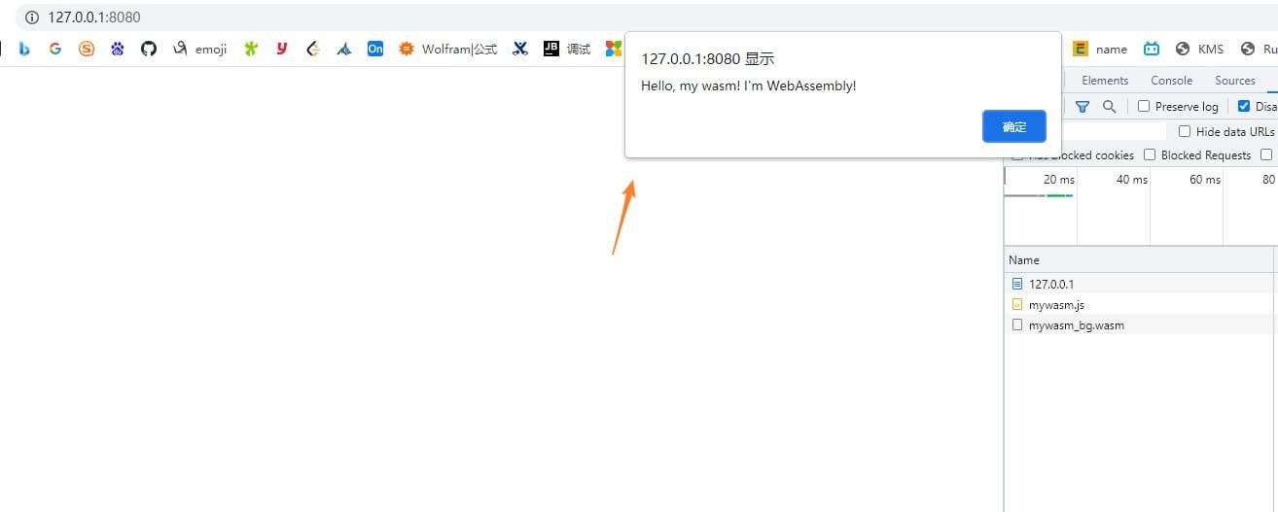1278x512 pixels.
Task: Open the JetBrains 调试 bookmark
Action: (x=567, y=49)
